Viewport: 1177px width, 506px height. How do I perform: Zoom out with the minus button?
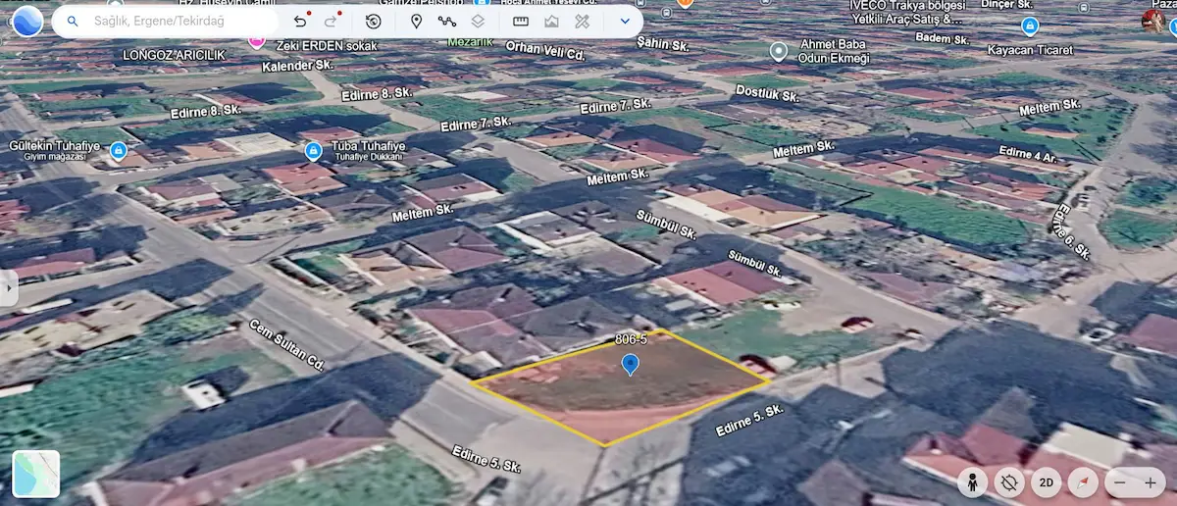click(x=1120, y=481)
